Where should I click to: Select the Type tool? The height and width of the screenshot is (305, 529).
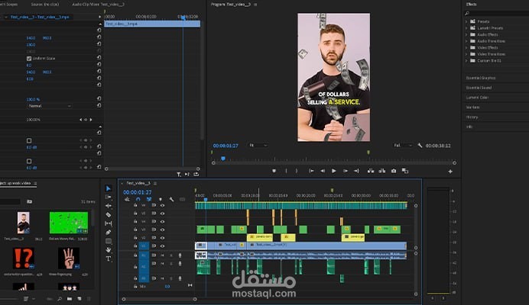point(108,258)
